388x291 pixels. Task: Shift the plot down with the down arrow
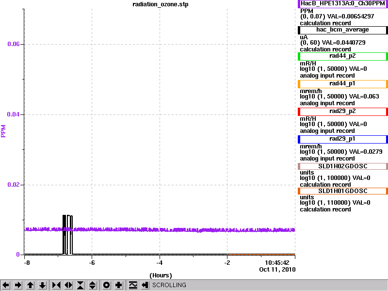pos(42,285)
